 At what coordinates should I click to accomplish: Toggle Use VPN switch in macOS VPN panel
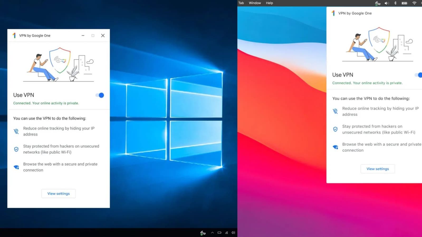pos(419,75)
